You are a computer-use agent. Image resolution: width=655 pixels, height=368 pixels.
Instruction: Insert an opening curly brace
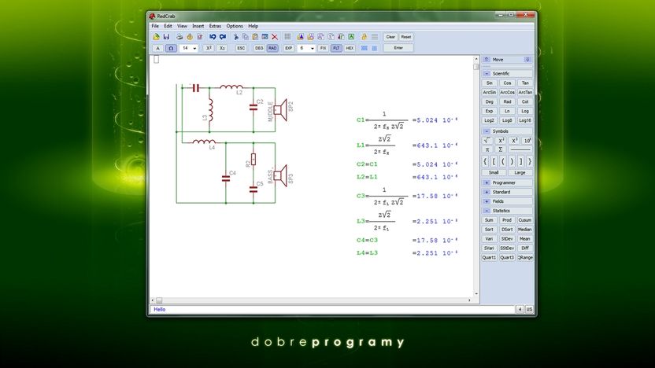tap(485, 160)
